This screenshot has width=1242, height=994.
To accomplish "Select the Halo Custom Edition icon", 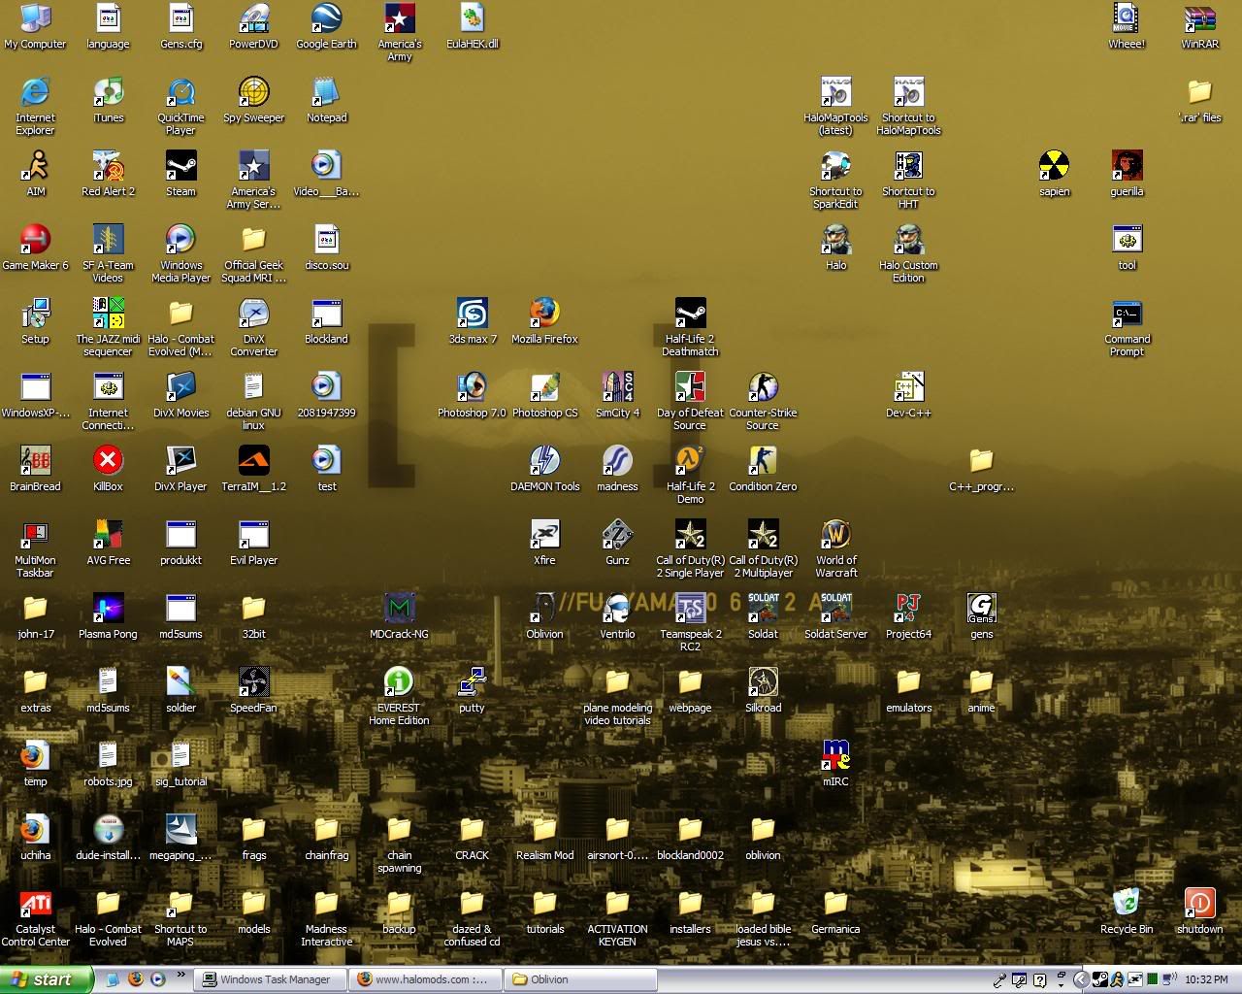I will [908, 253].
